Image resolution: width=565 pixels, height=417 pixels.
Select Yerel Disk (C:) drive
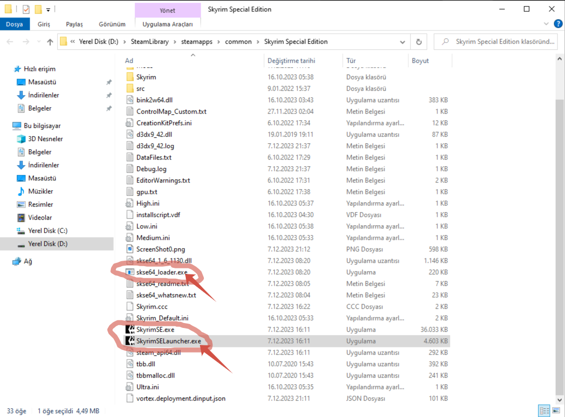pos(48,231)
